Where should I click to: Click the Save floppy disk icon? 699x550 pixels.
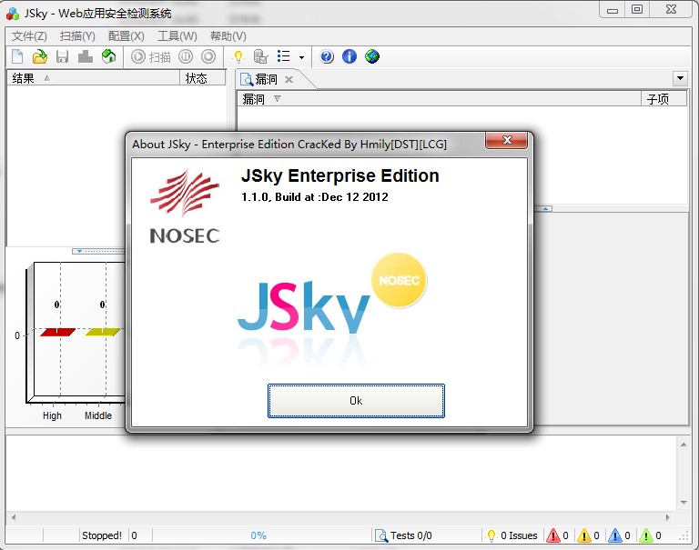pos(63,56)
